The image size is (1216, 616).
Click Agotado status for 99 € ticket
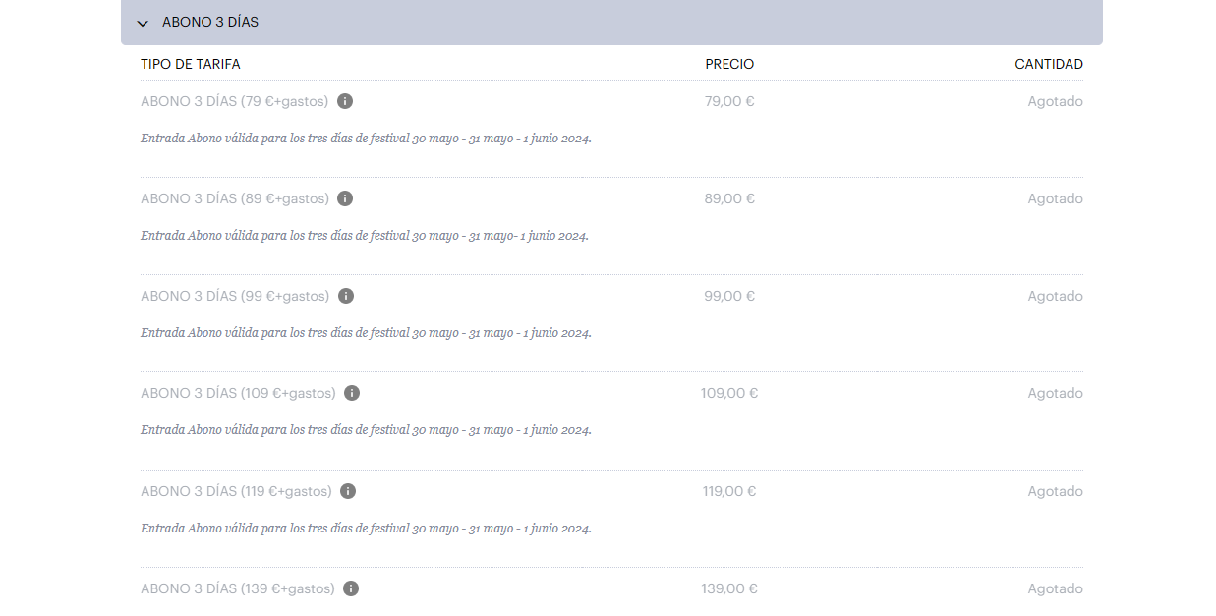click(x=1055, y=296)
